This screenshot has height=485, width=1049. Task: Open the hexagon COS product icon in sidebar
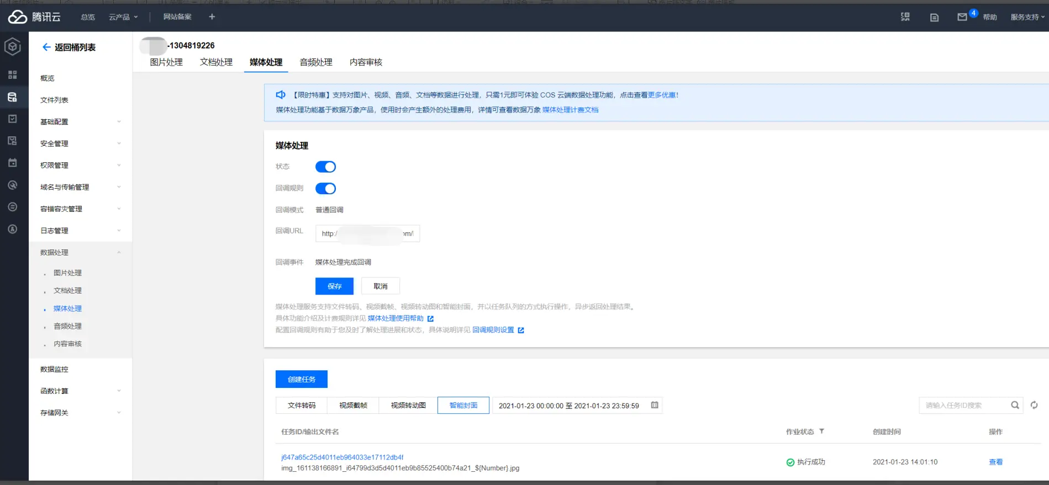point(13,47)
